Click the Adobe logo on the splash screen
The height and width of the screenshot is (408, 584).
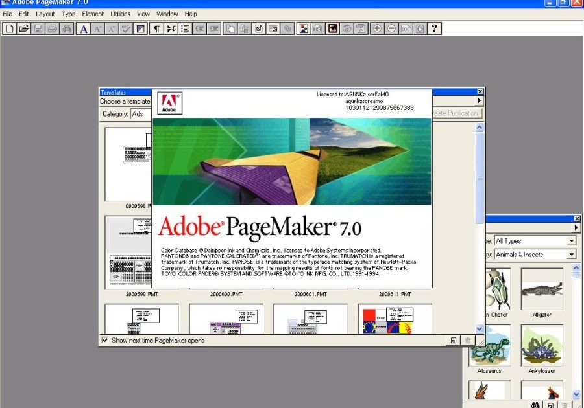[169, 103]
